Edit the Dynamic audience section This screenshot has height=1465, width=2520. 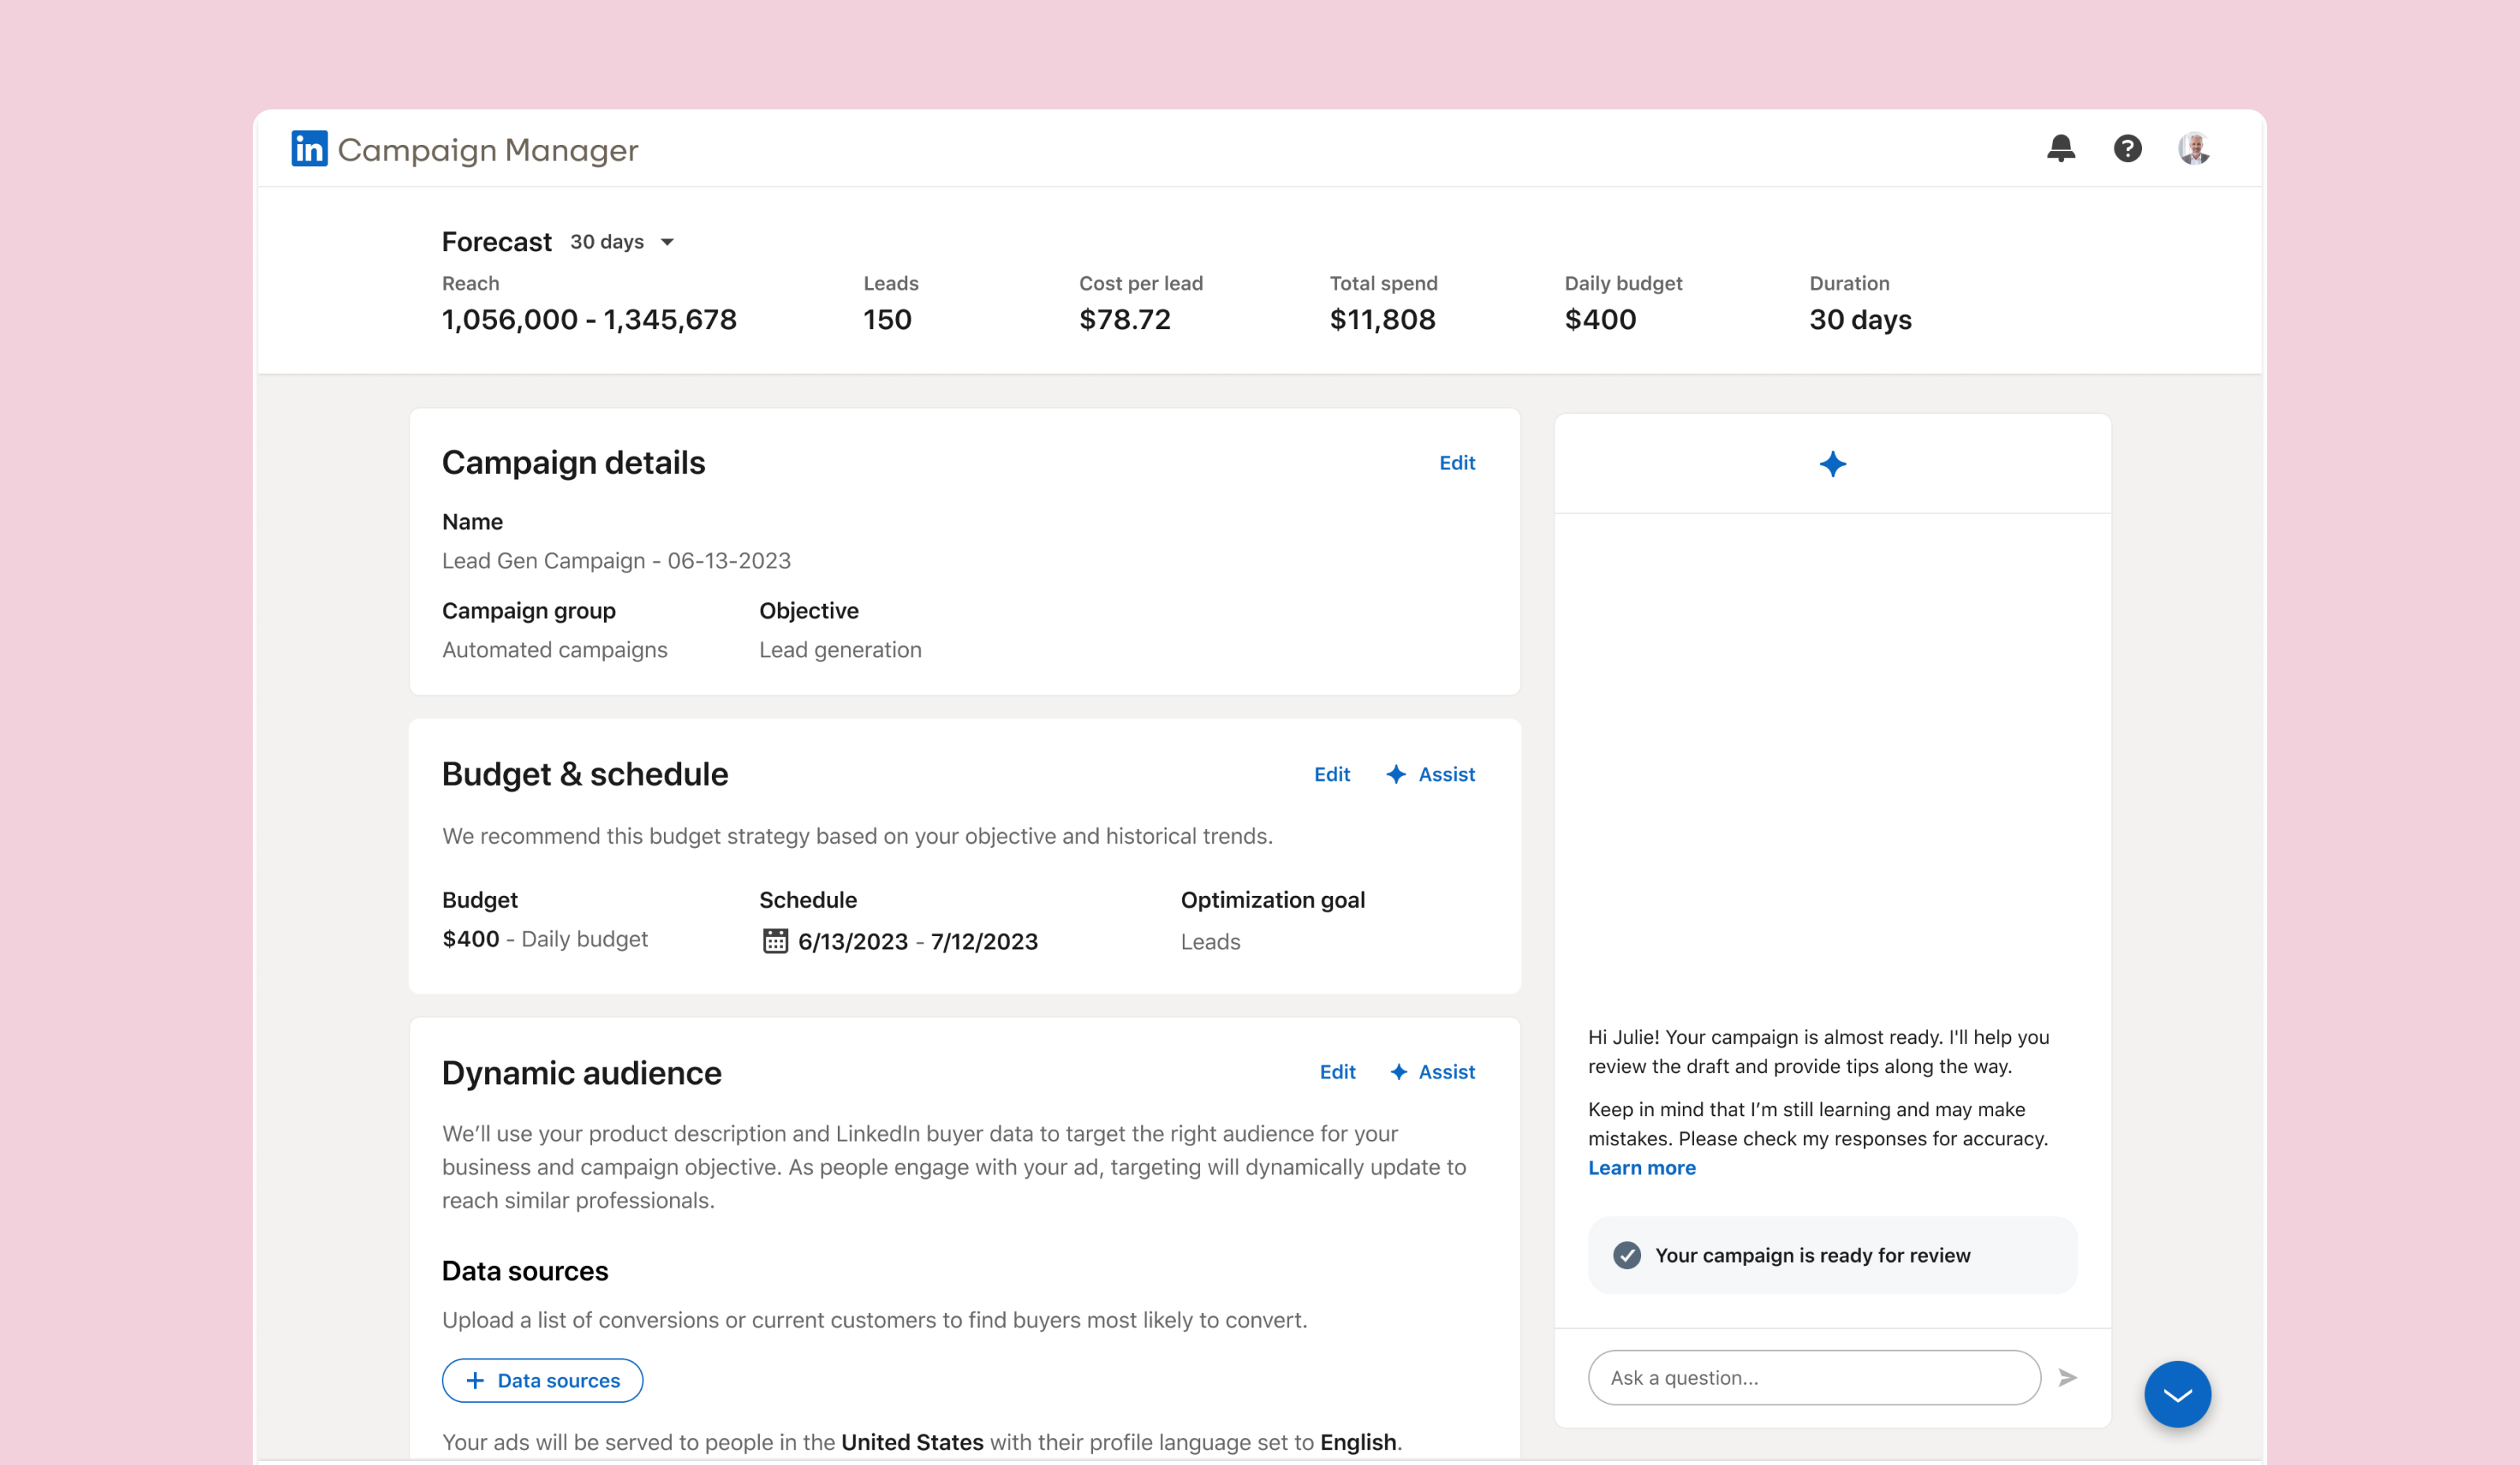1337,1072
